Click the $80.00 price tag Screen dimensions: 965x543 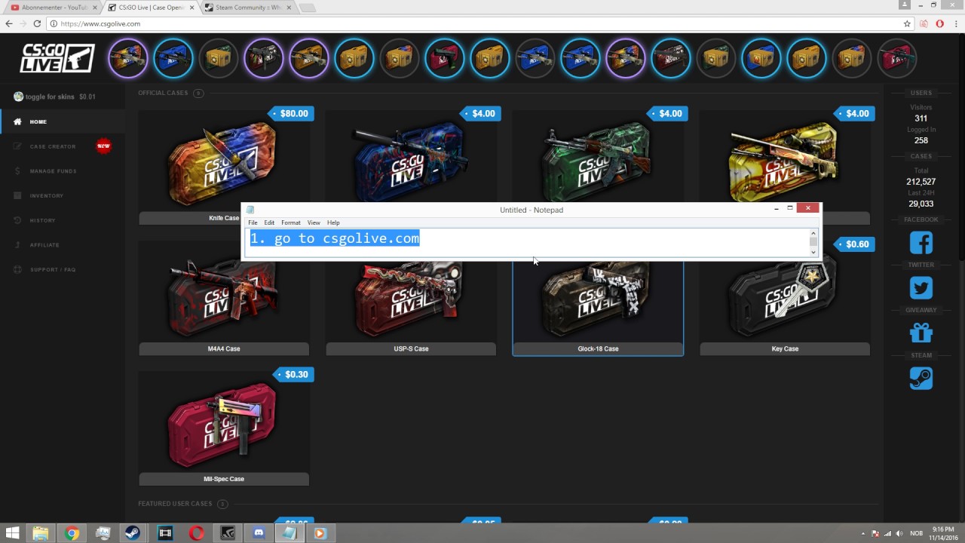291,114
